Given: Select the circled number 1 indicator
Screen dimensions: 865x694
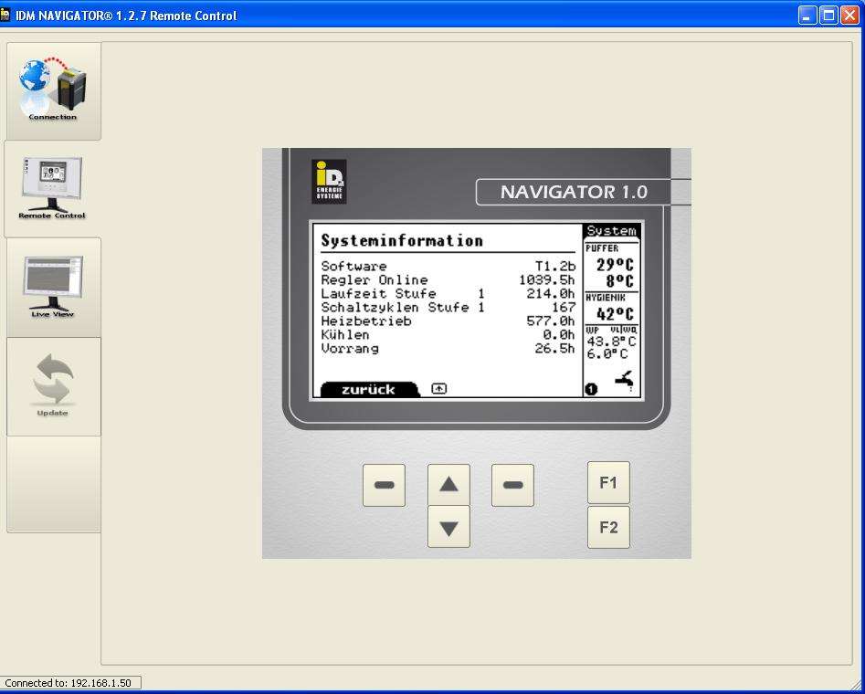Looking at the screenshot, I should click(591, 389).
